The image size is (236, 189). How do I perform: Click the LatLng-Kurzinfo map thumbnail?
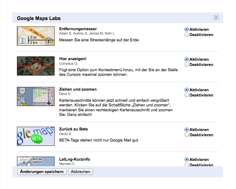(x=36, y=162)
